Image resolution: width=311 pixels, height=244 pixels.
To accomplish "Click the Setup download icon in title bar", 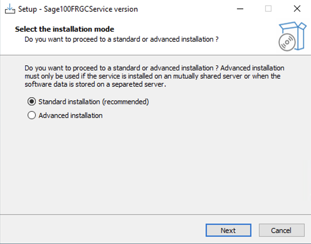I will click(x=10, y=9).
